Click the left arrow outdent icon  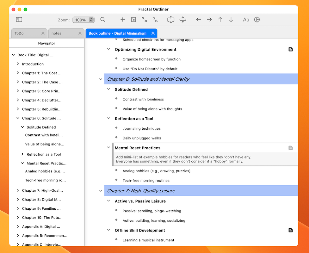(198, 20)
